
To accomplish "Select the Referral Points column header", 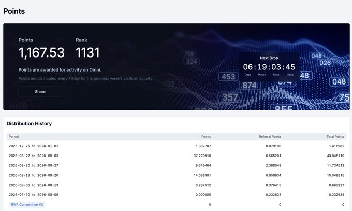I will (x=270, y=137).
